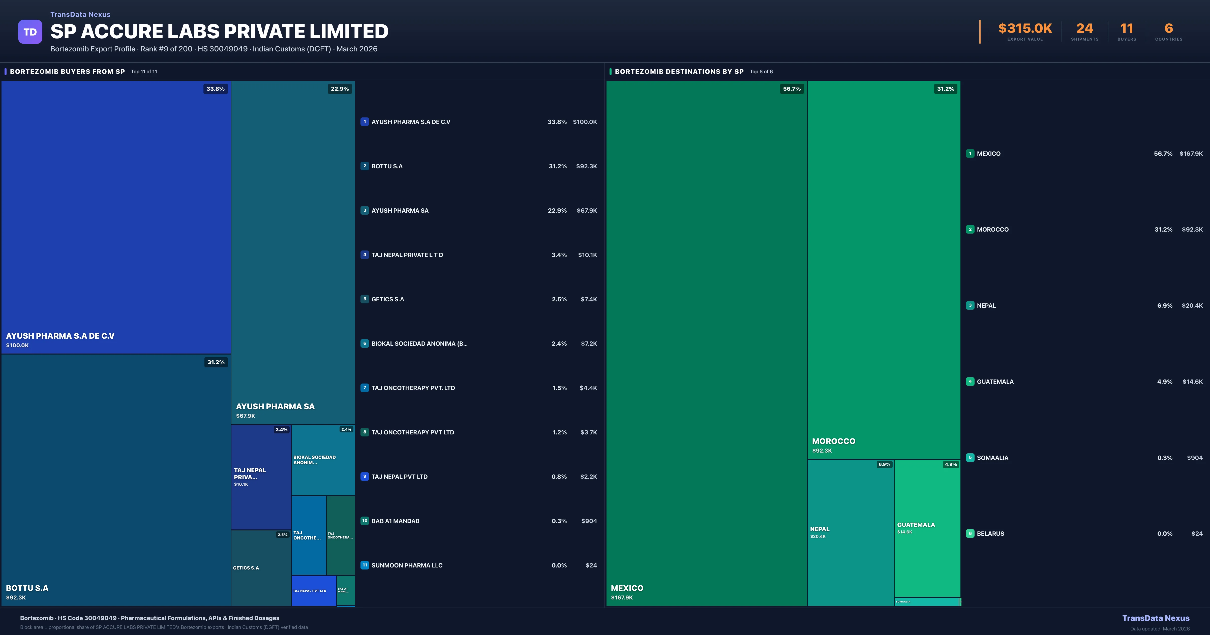The image size is (1210, 635).
Task: Click the TAJ NEPAL PRIVA... treemap block
Action: tap(261, 477)
